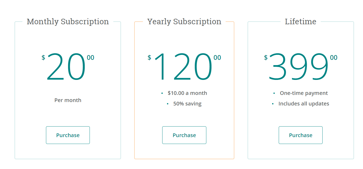Image resolution: width=363 pixels, height=169 pixels.
Task: Click Purchase under Yearly Subscription
Action: 184,135
